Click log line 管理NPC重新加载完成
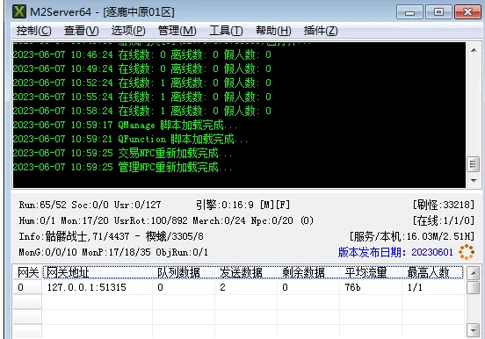The width and height of the screenshot is (485, 339). pos(122,167)
